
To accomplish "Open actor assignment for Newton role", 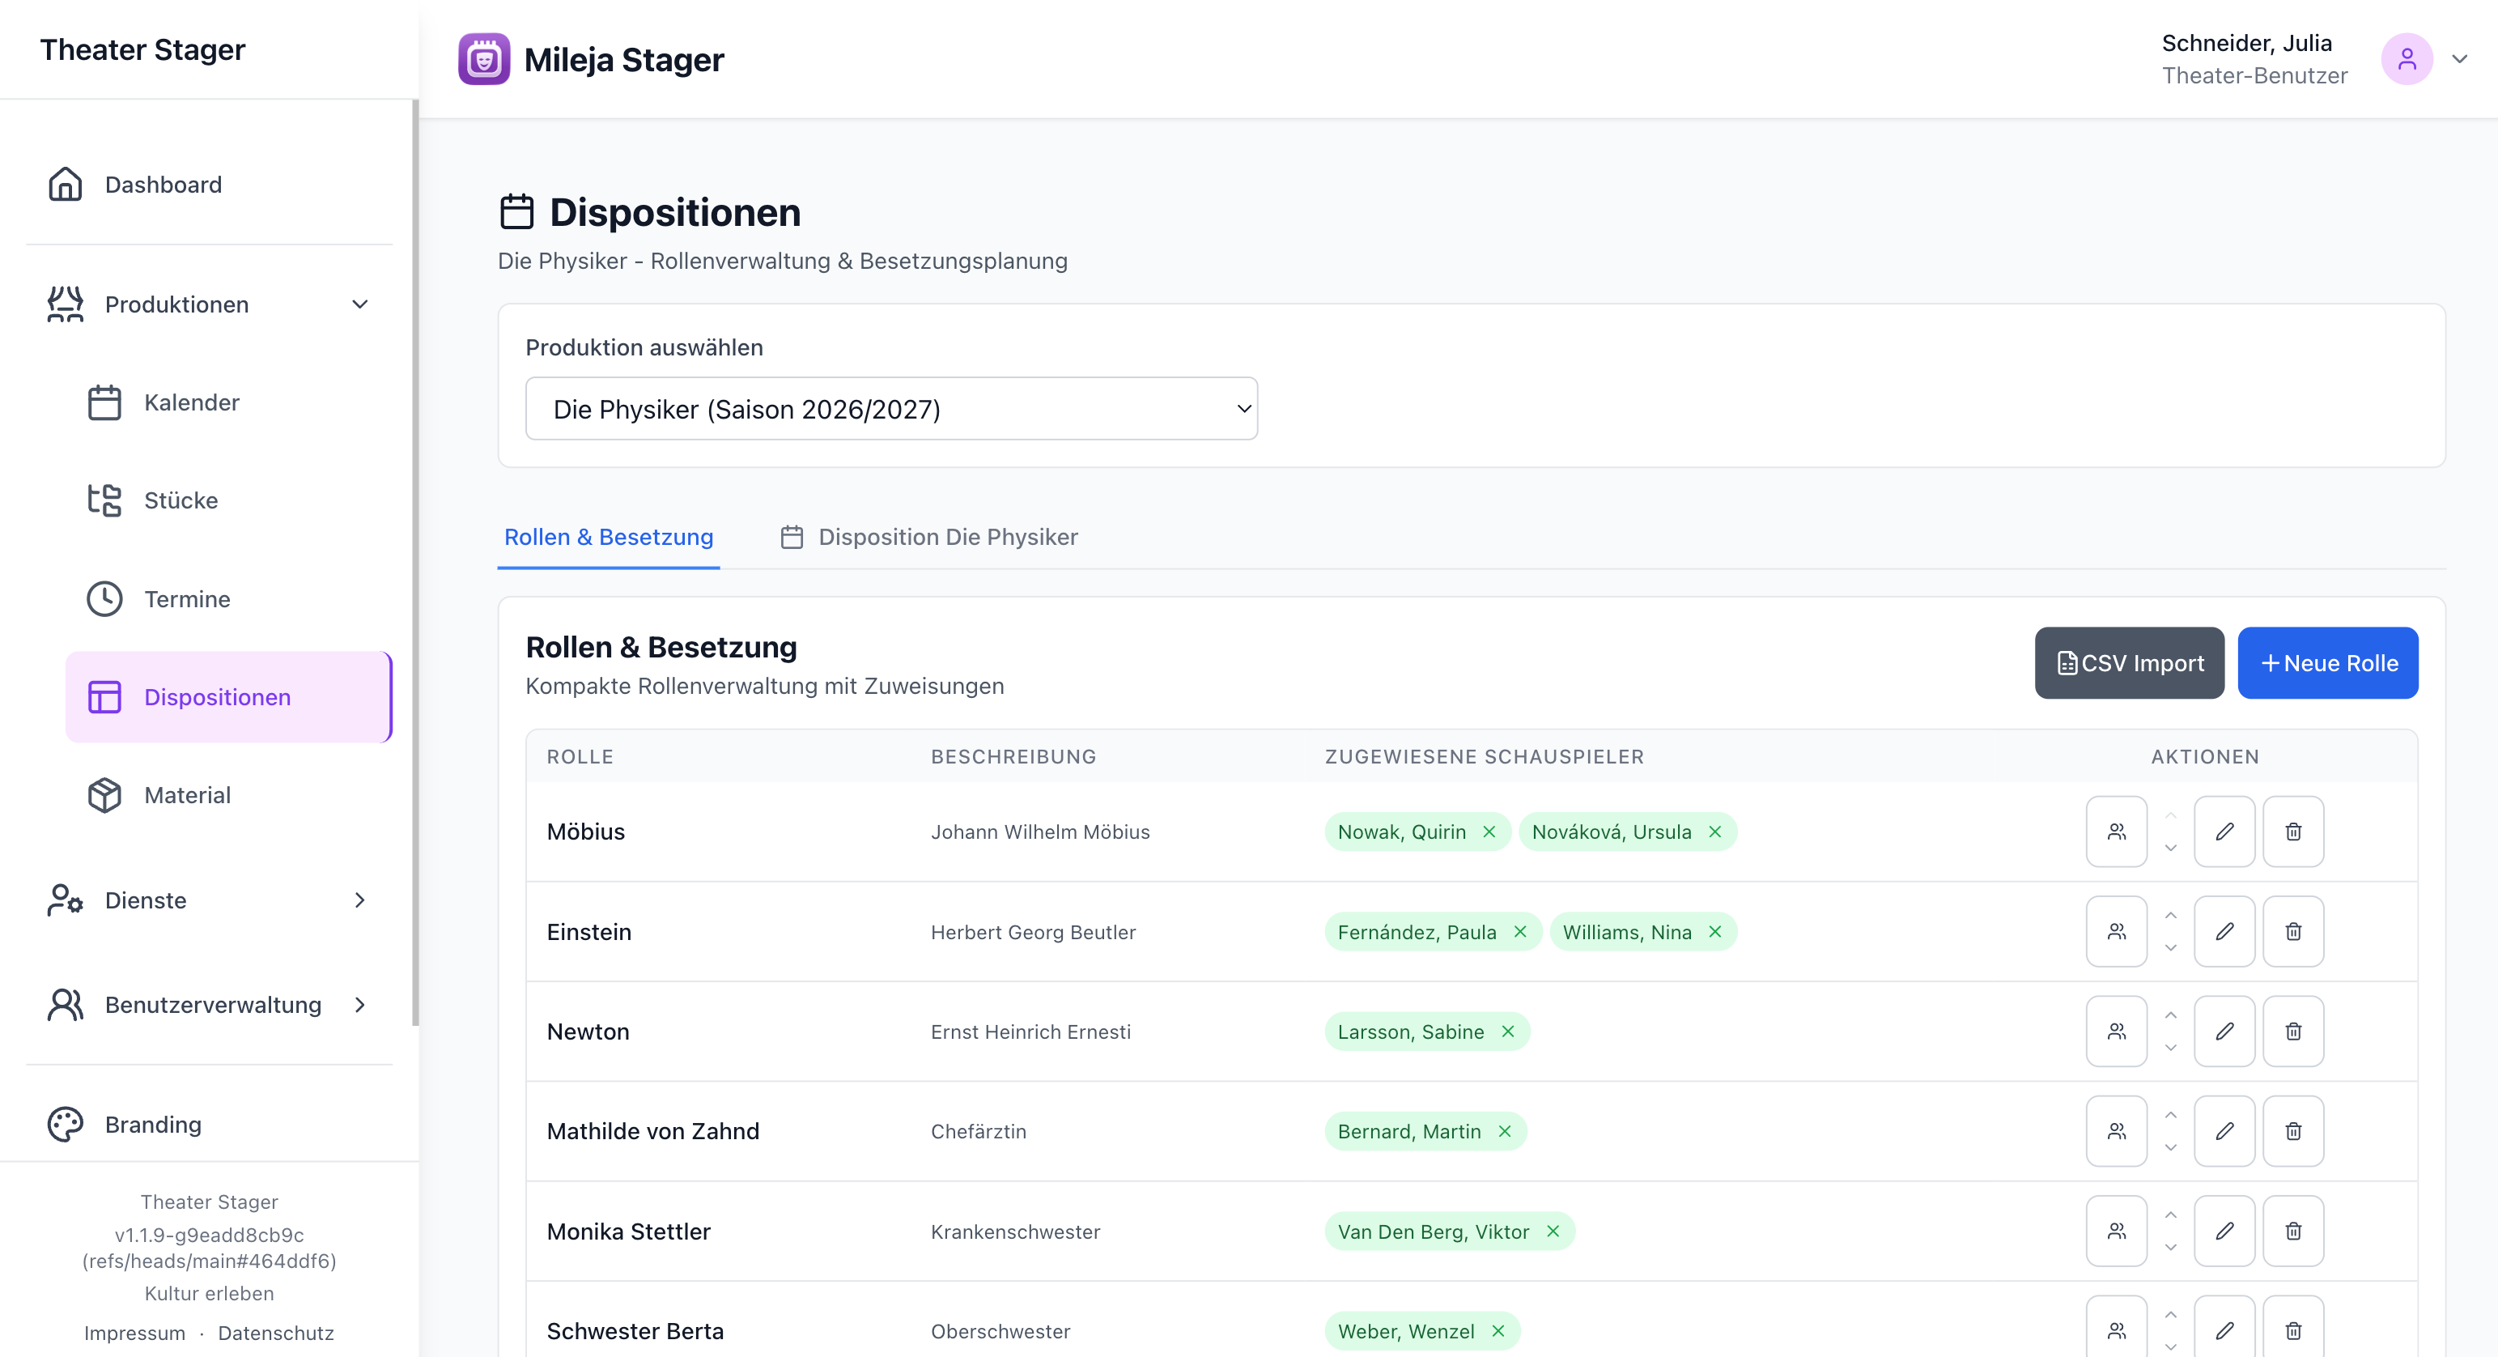I will click(x=2116, y=1031).
